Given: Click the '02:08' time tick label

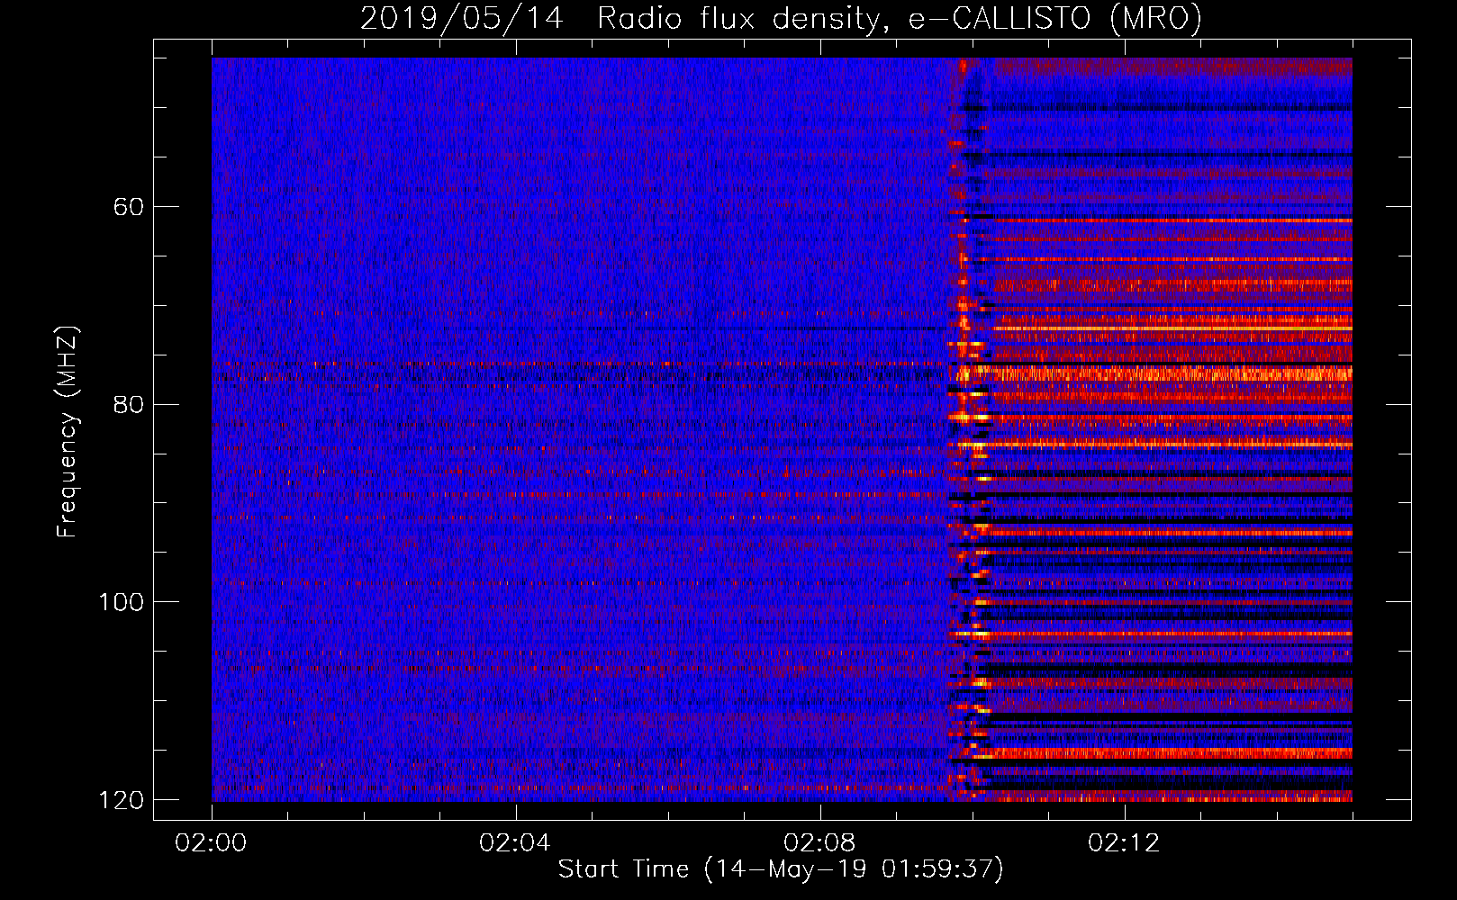Looking at the screenshot, I should coord(819,842).
